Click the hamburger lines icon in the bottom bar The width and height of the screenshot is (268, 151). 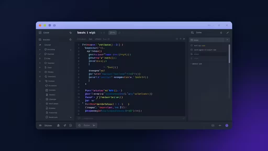click(40, 126)
